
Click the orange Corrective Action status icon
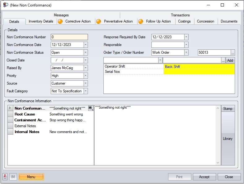pyautogui.click(x=60, y=21)
